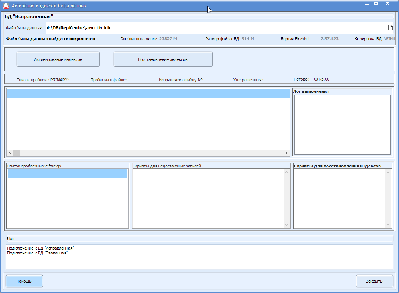Click the application logo icon in title bar

(x=6, y=6)
